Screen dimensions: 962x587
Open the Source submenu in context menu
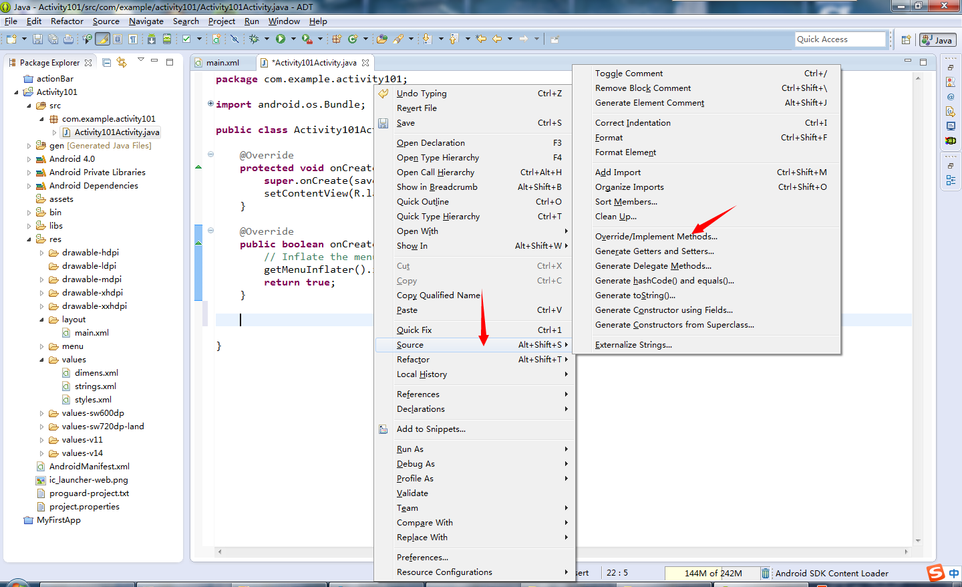pyautogui.click(x=475, y=345)
